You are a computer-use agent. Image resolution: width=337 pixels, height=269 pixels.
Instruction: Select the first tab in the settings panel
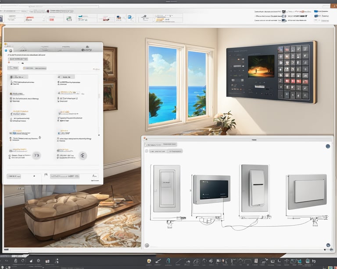coord(14,68)
